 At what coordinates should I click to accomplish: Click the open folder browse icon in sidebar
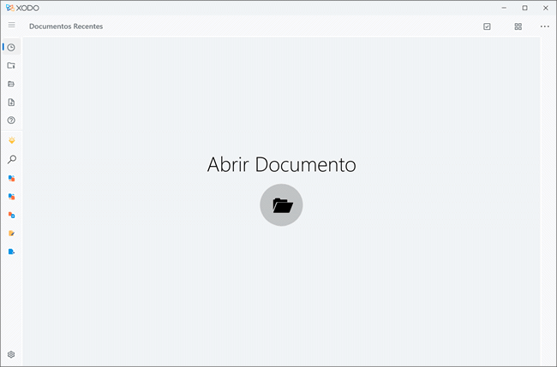[11, 84]
